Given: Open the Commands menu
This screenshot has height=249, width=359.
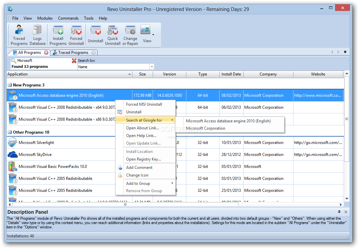Looking at the screenshot, I should [x=68, y=18].
